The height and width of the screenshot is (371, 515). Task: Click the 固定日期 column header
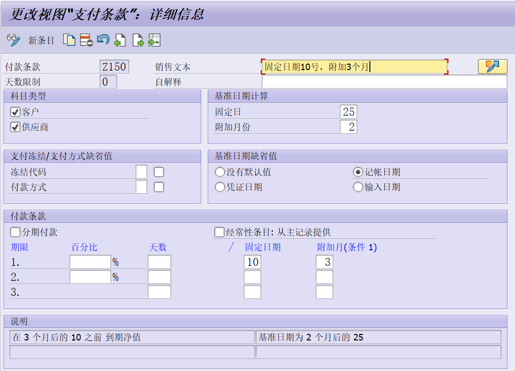263,247
